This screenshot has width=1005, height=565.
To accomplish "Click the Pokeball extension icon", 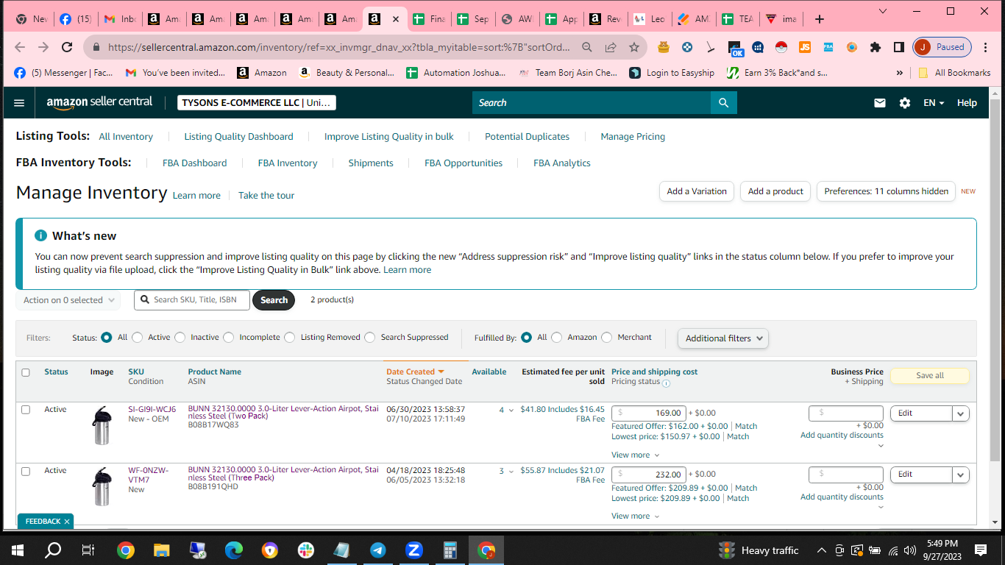I will tap(781, 47).
